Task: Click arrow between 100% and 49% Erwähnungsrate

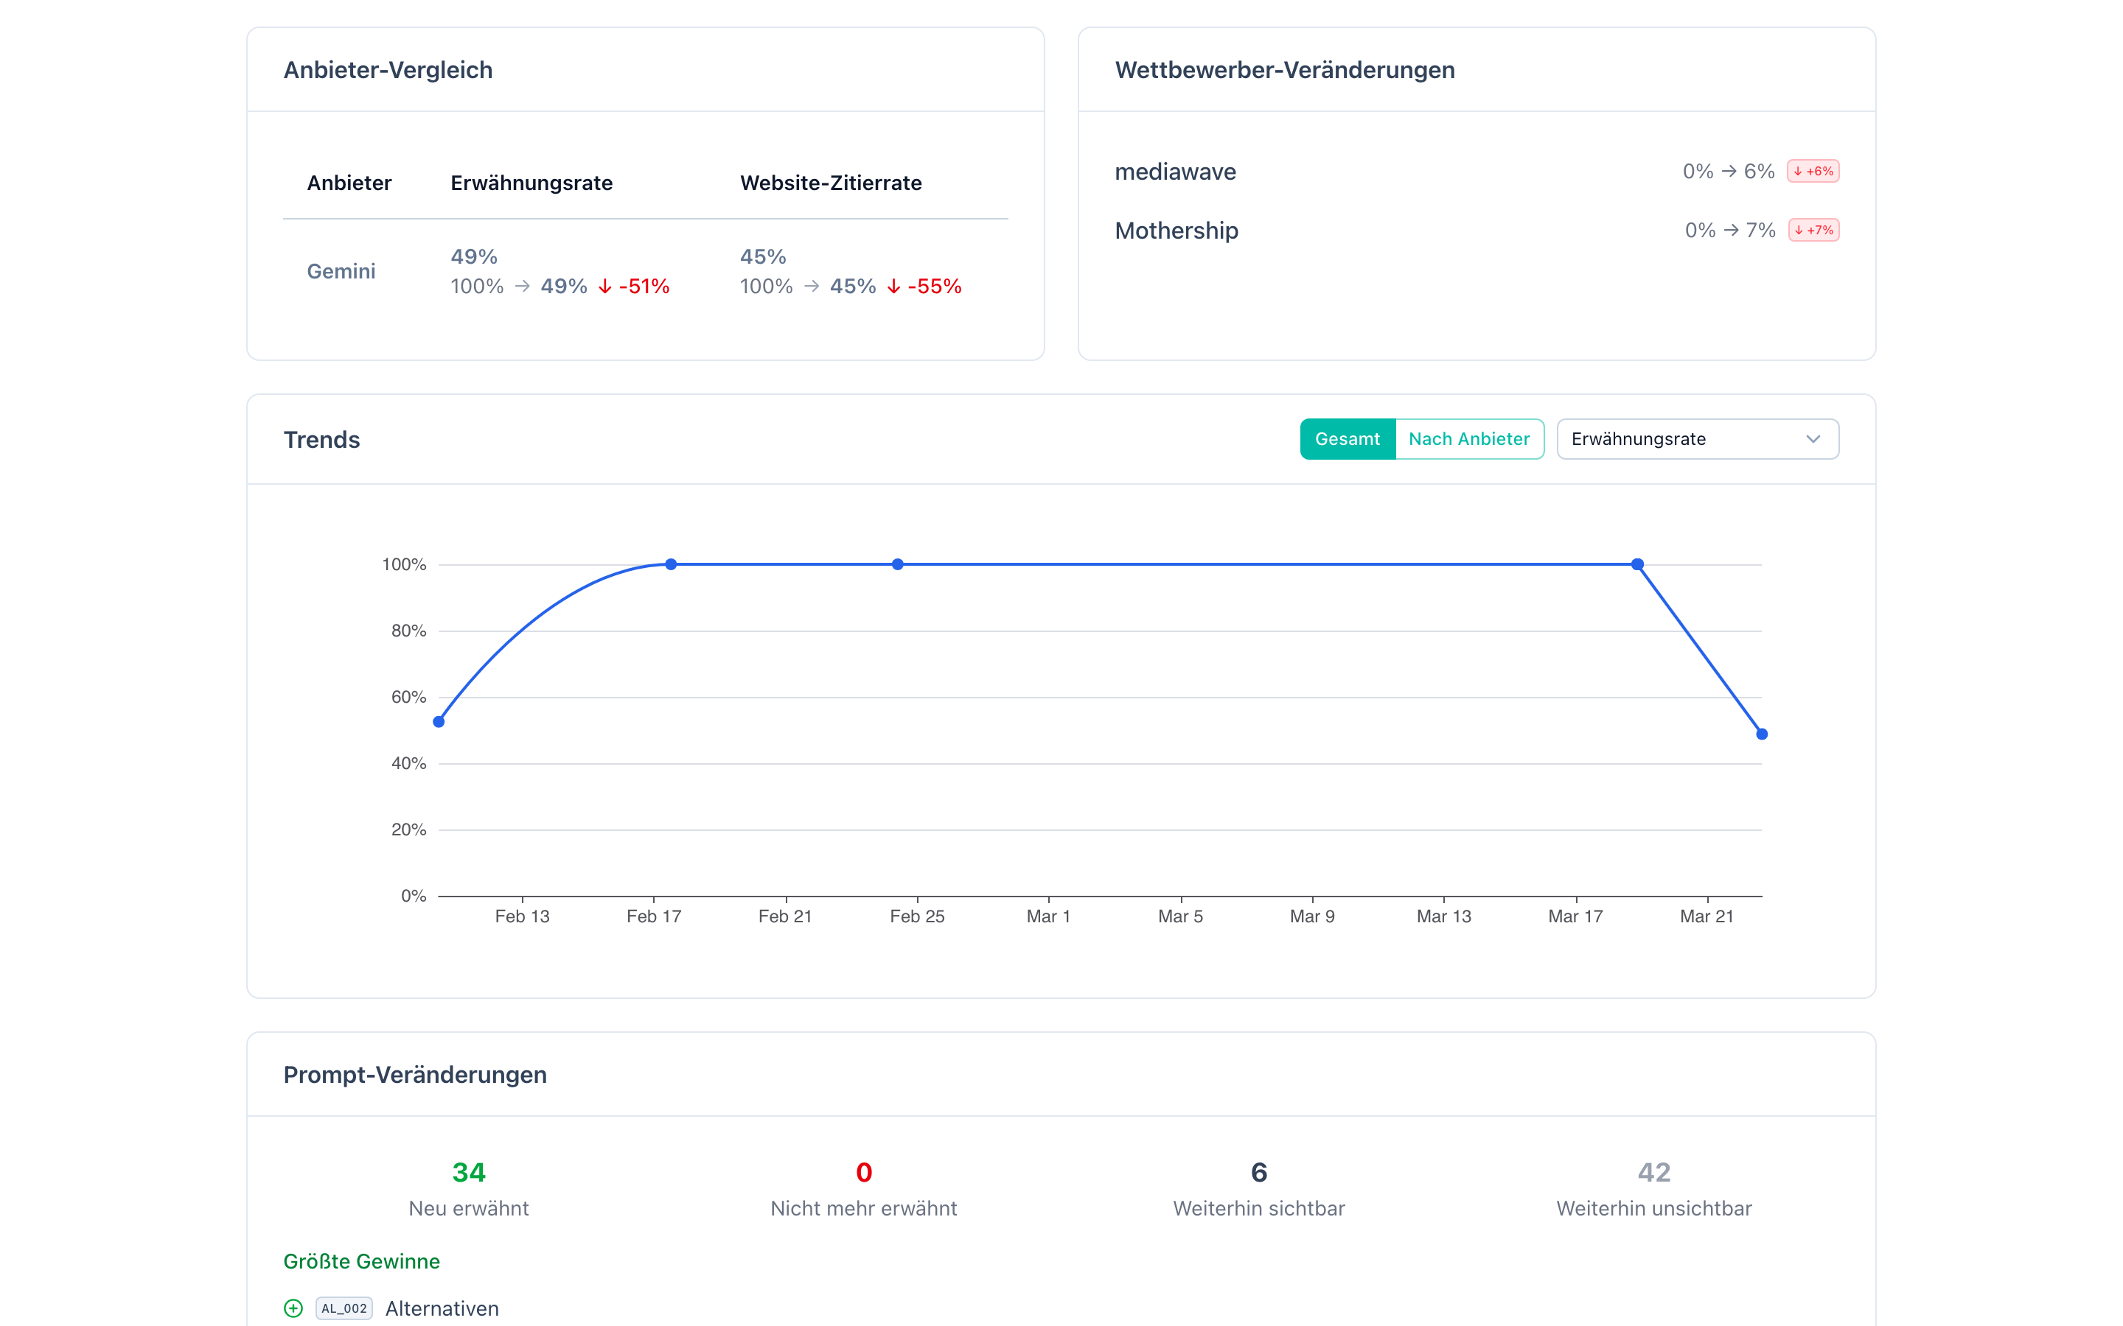Action: [522, 287]
